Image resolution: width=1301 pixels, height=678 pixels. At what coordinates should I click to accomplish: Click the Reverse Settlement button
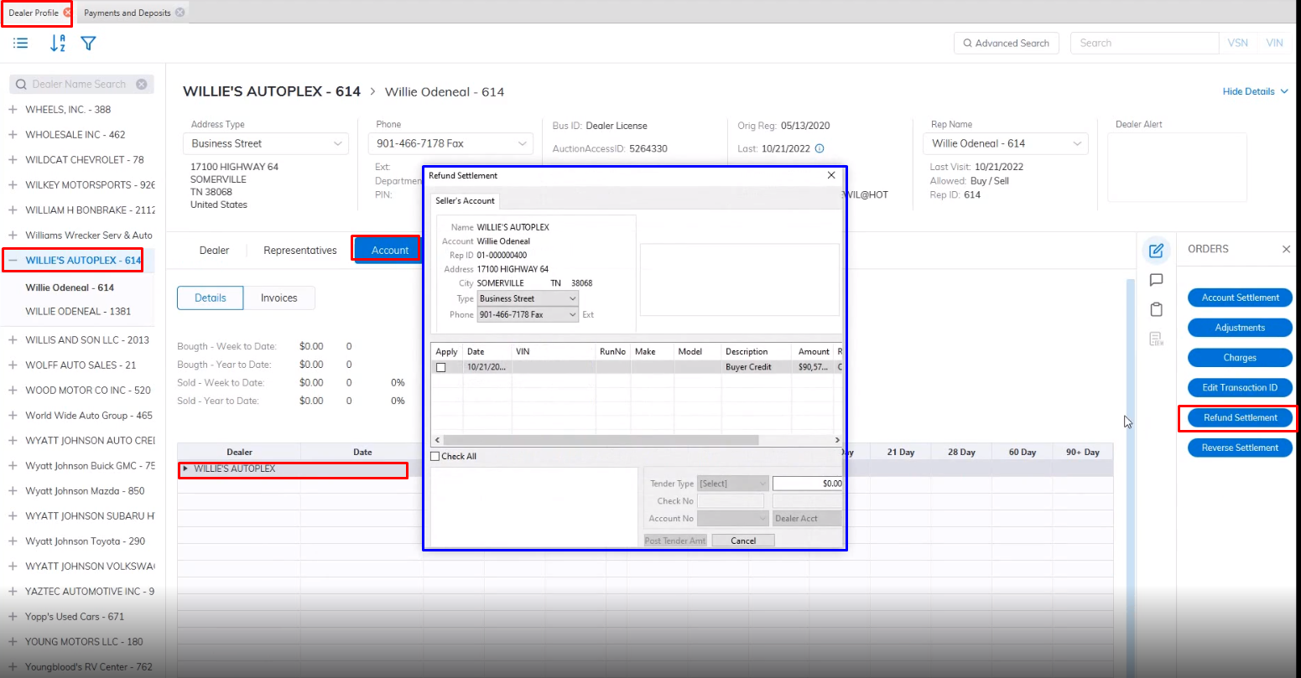click(1239, 448)
